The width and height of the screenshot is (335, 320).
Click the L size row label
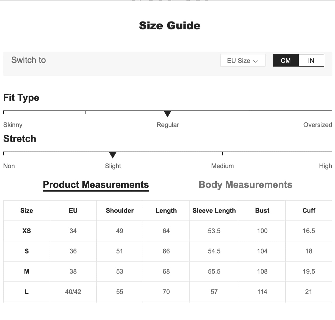(26, 292)
